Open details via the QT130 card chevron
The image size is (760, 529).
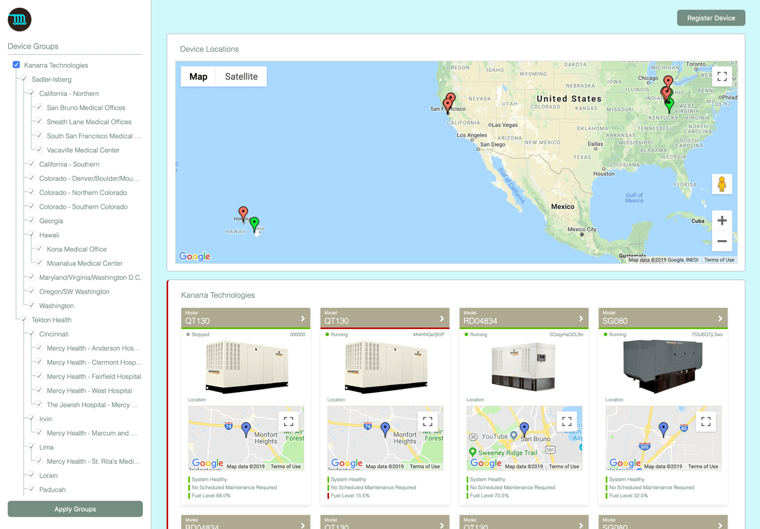click(303, 318)
